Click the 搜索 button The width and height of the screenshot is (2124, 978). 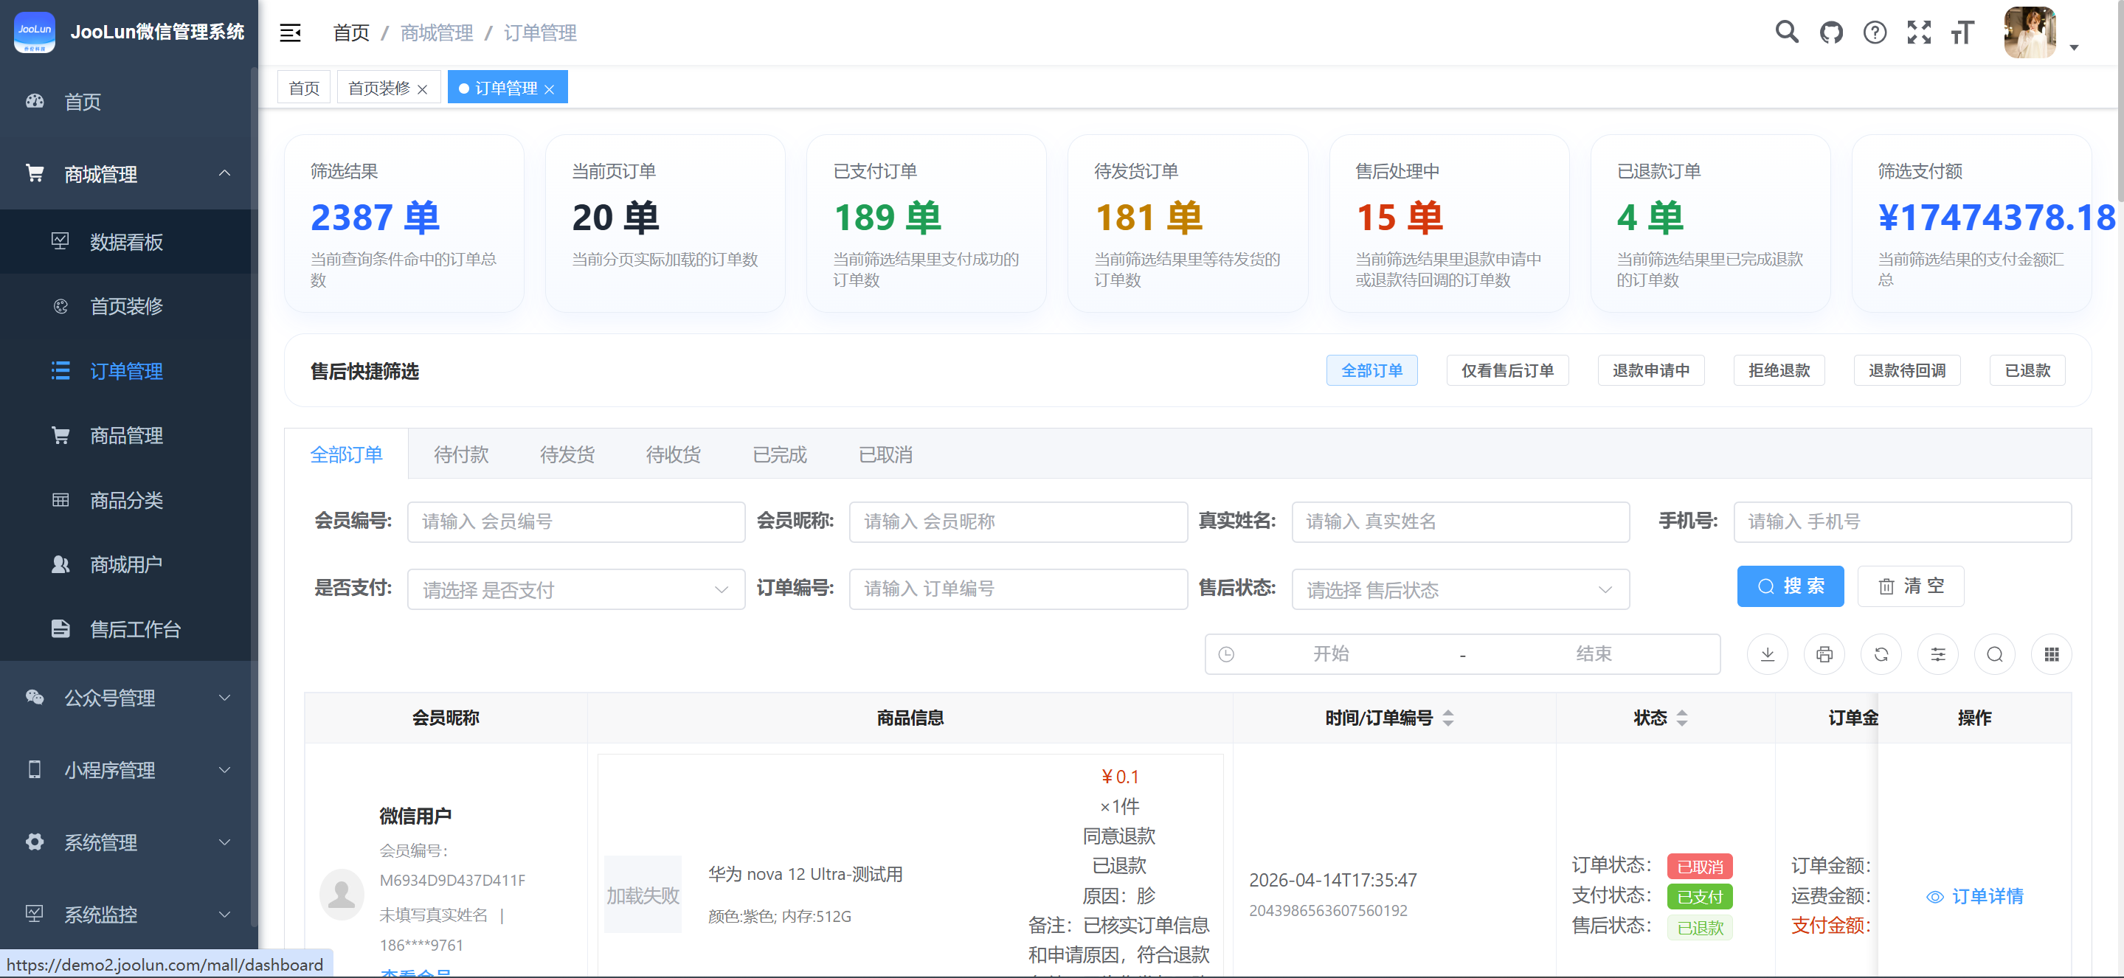[x=1790, y=586]
